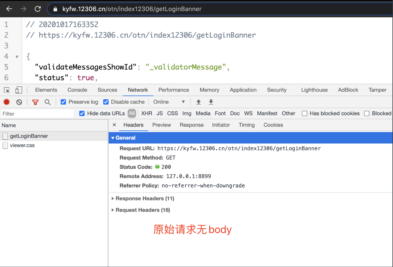Toggle the red filter funnel icon
The image size is (393, 267).
point(35,102)
